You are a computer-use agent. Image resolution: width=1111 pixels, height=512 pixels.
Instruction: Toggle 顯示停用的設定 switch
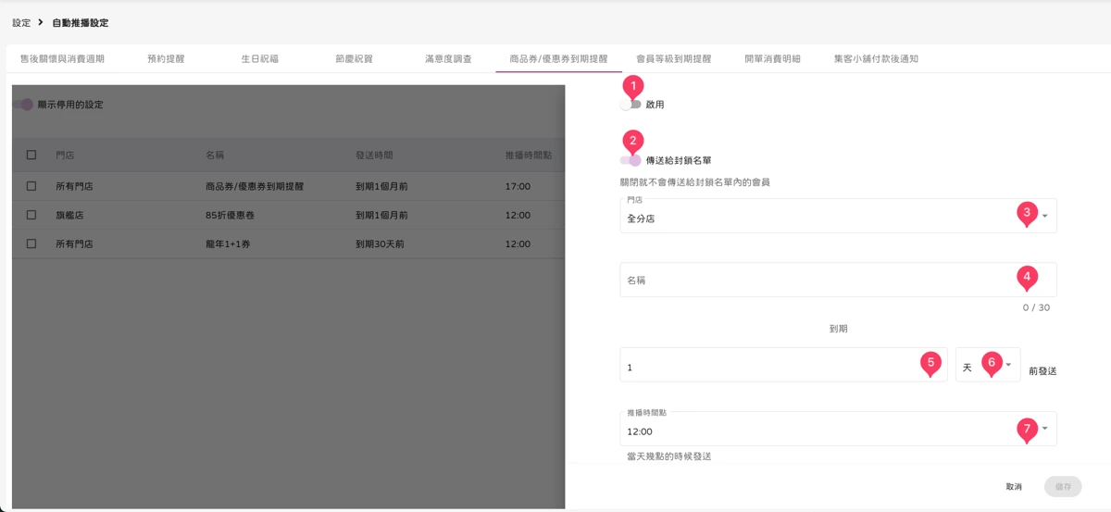[23, 105]
